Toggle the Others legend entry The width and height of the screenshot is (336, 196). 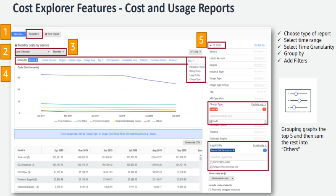(157, 121)
